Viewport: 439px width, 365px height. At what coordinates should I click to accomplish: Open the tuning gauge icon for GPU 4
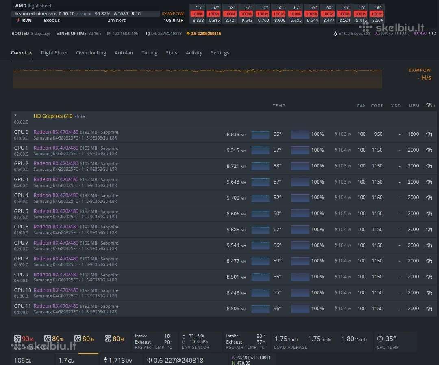click(x=429, y=198)
